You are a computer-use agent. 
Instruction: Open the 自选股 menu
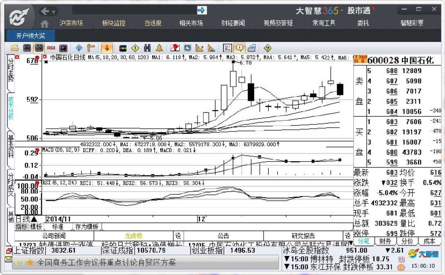pos(153,23)
